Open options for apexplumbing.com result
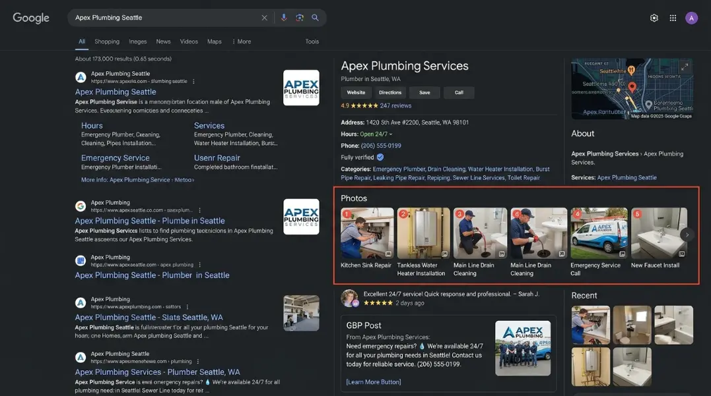 tap(187, 307)
